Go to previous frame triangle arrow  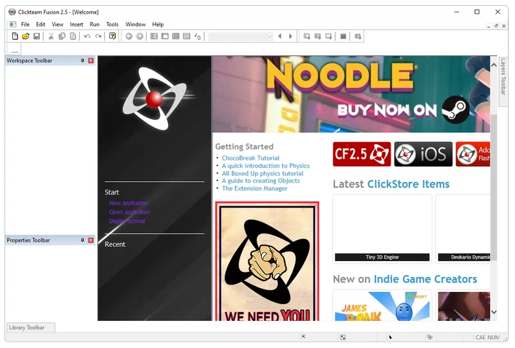[279, 36]
